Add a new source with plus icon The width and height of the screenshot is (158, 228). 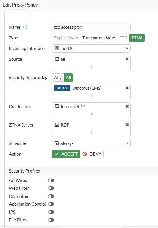pyautogui.click(x=91, y=67)
